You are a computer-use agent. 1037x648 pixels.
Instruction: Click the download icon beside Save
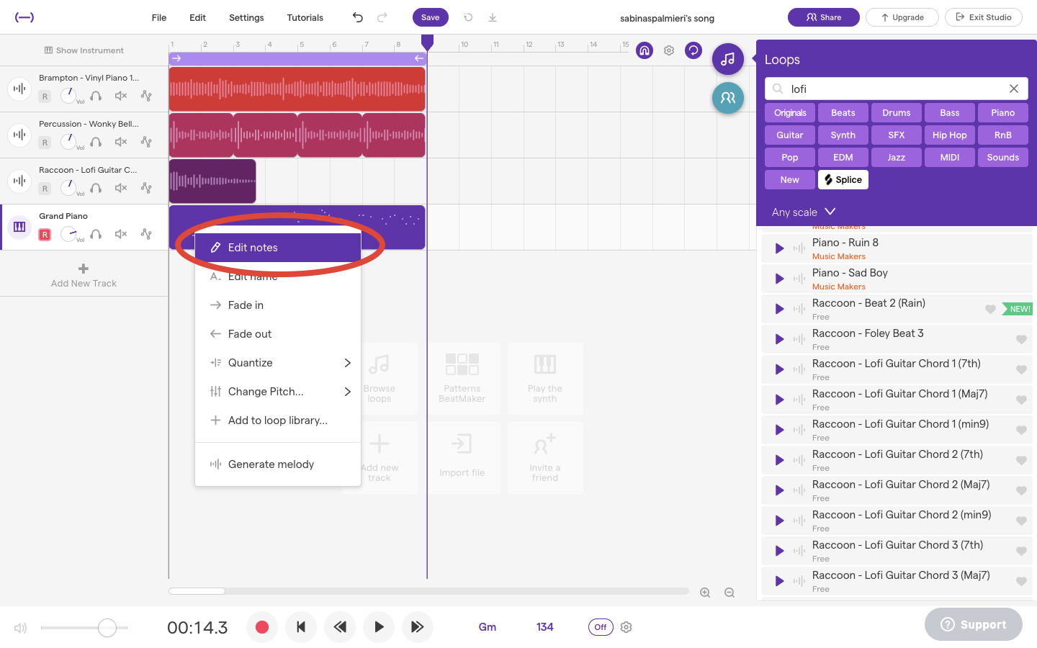[493, 17]
